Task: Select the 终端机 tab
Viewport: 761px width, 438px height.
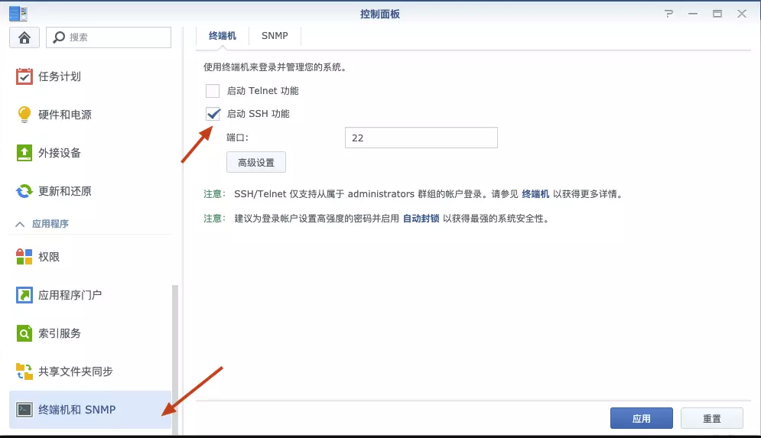Action: coord(223,36)
